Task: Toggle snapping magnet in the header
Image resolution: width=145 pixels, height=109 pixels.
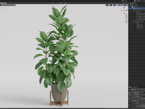Action: coord(61,3)
